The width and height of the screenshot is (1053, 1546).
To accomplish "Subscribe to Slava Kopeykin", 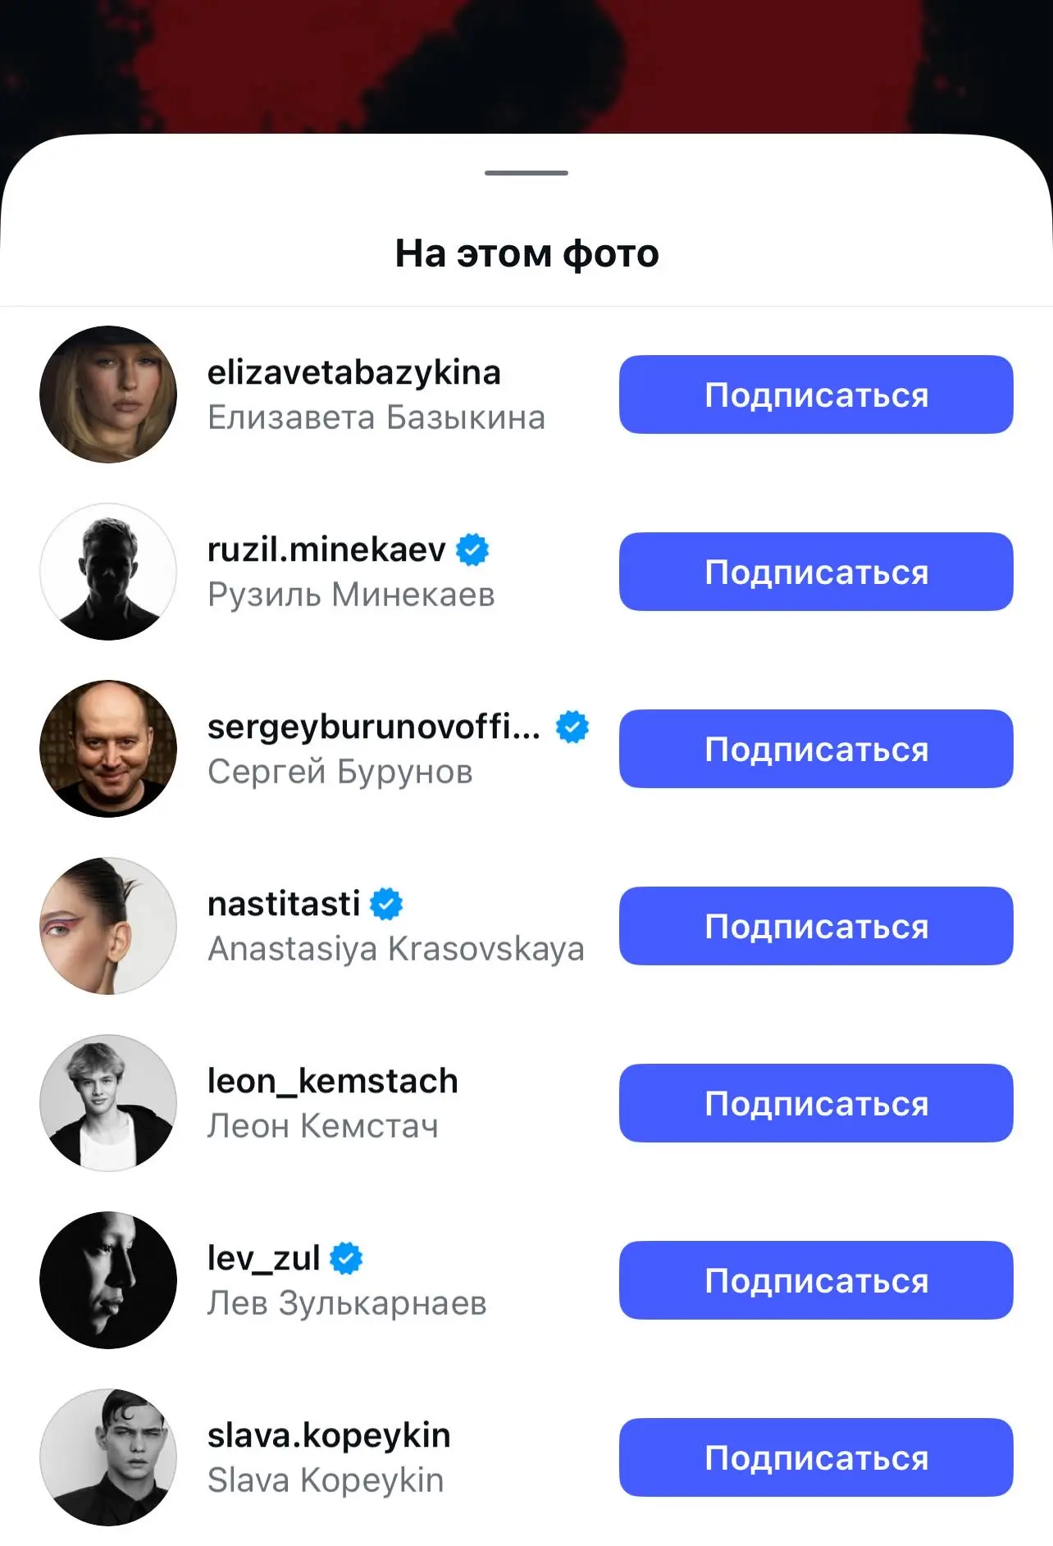I will 816,1457.
